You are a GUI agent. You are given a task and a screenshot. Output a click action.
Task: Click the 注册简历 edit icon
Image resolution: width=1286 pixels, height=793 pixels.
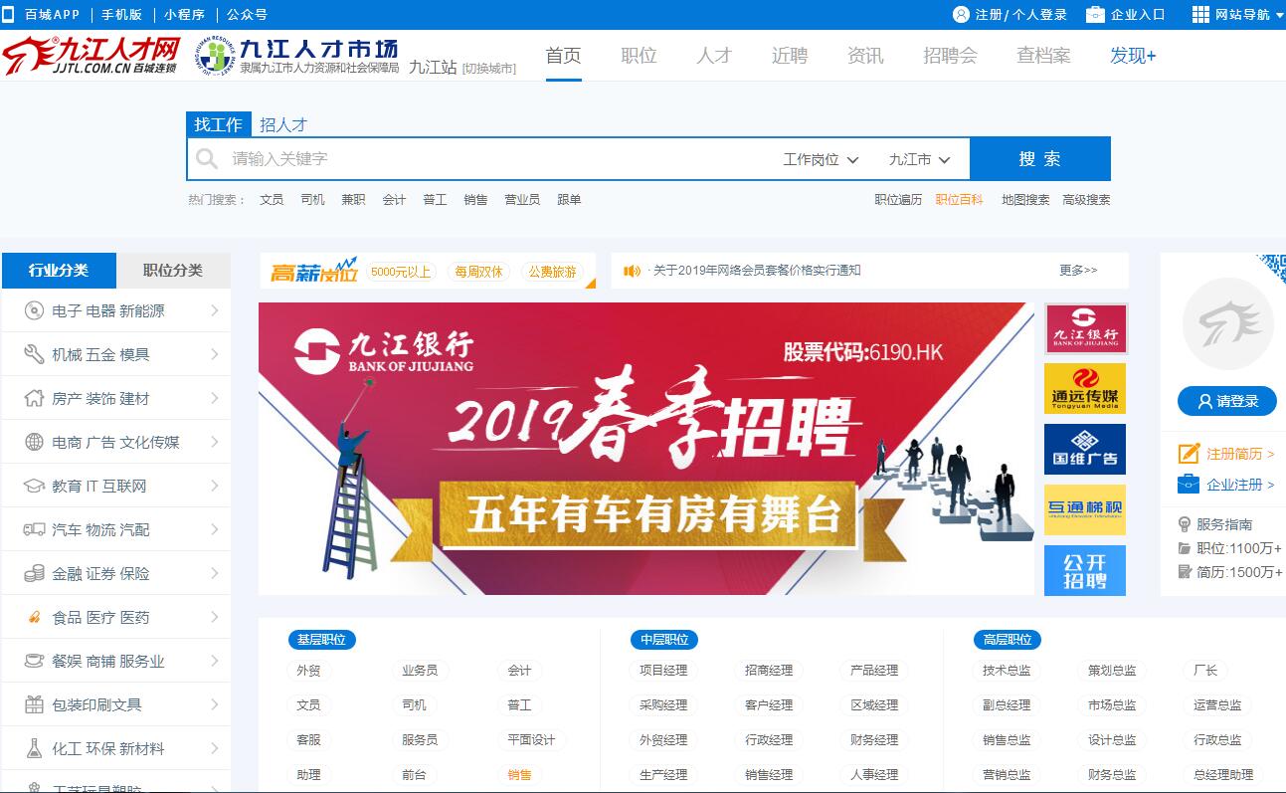[x=1189, y=454]
